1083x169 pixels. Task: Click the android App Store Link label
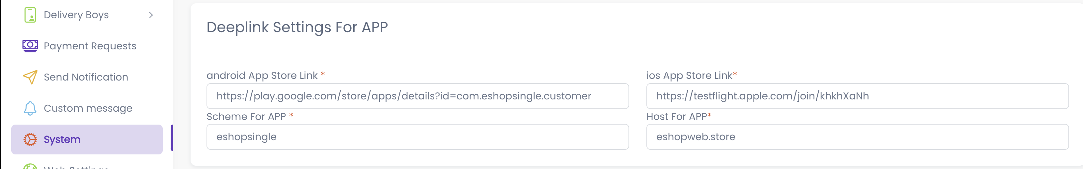click(x=262, y=76)
